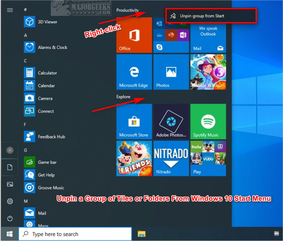This screenshot has width=283, height=241.
Task: Click the Explore group header
Action: coord(123,97)
